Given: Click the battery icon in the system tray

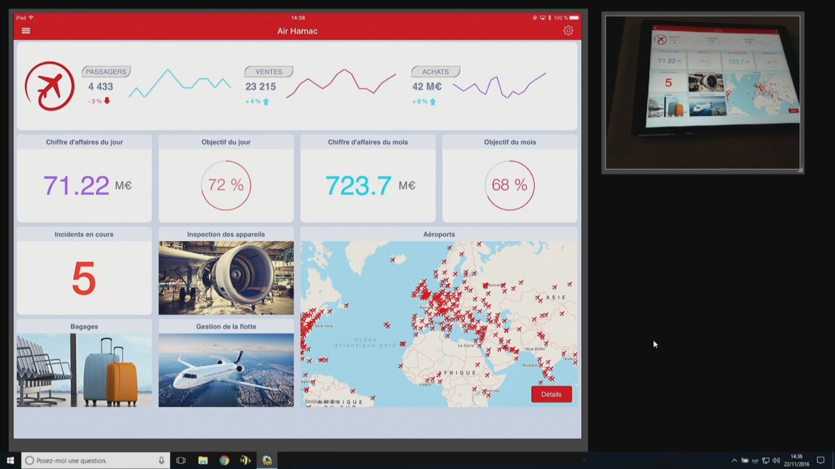Looking at the screenshot, I should click(745, 461).
